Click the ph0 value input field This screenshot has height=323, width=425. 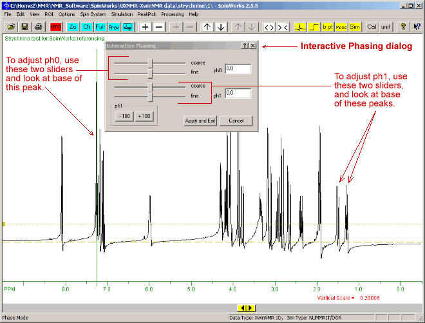[238, 69]
